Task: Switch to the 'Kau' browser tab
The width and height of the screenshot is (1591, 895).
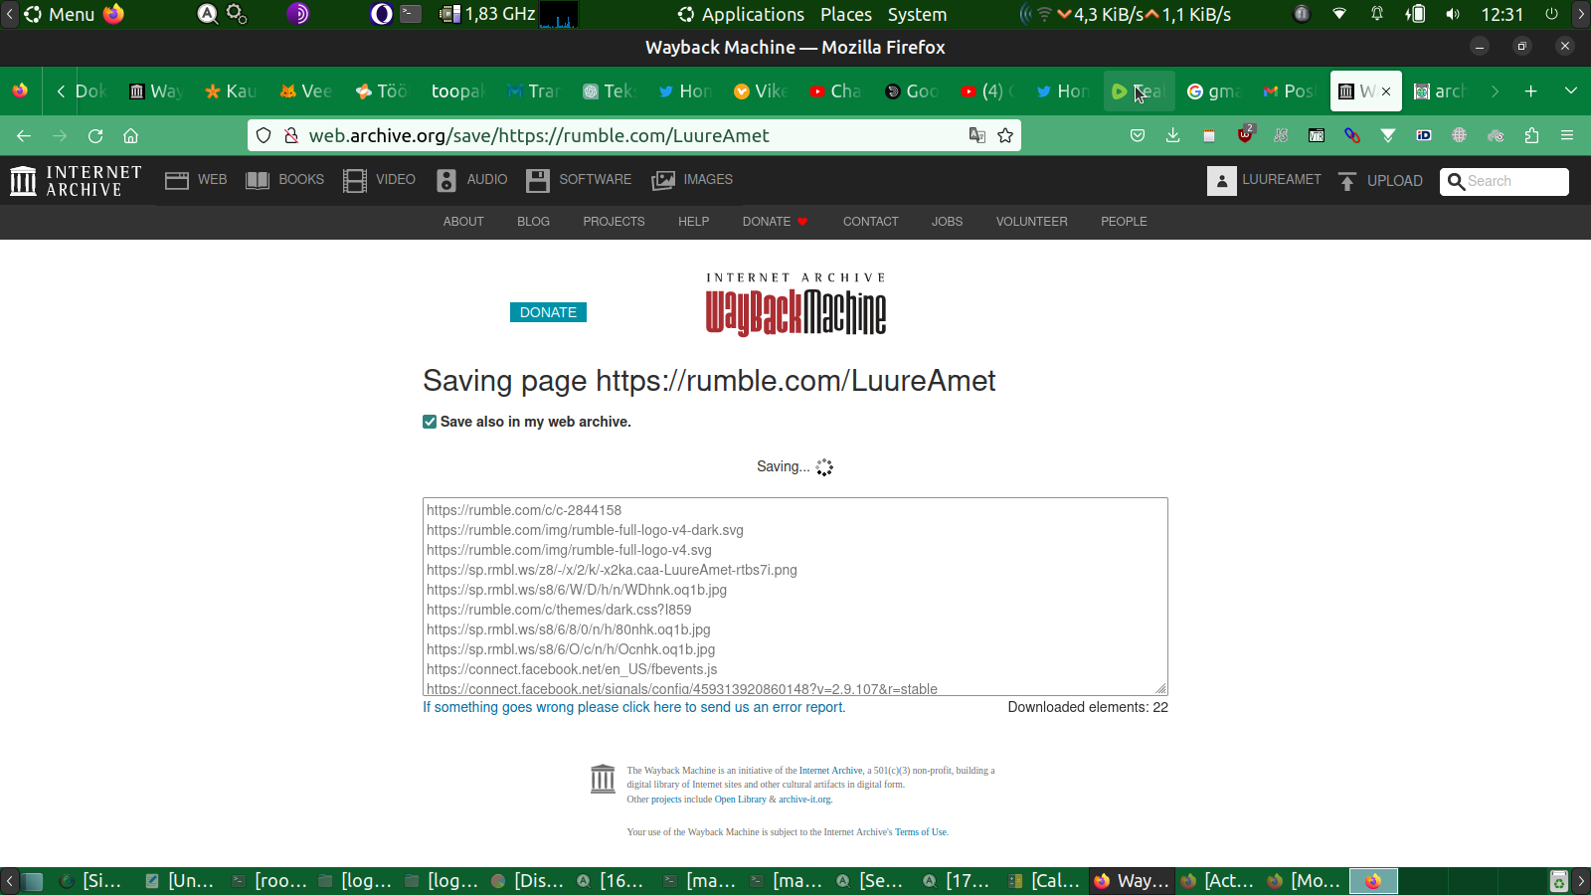Action: [231, 91]
